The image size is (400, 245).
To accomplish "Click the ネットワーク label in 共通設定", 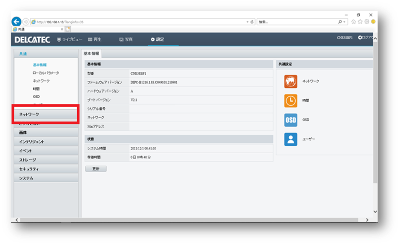I will point(311,81).
